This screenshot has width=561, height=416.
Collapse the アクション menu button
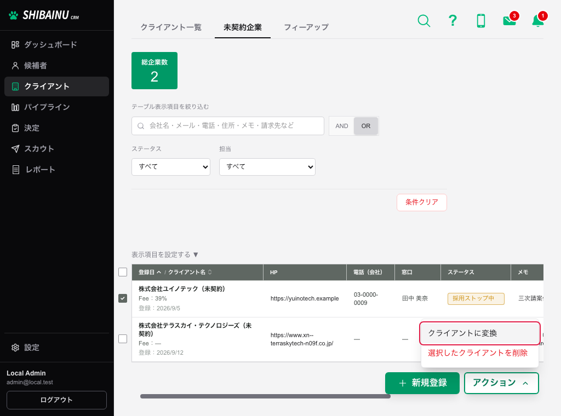click(501, 383)
